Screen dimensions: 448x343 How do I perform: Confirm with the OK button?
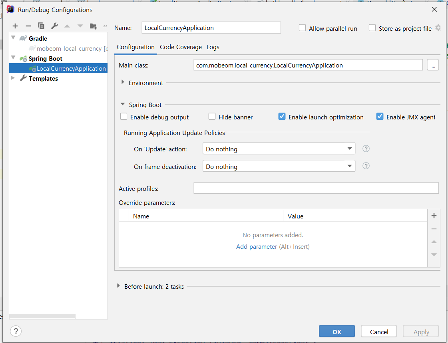[x=337, y=331]
